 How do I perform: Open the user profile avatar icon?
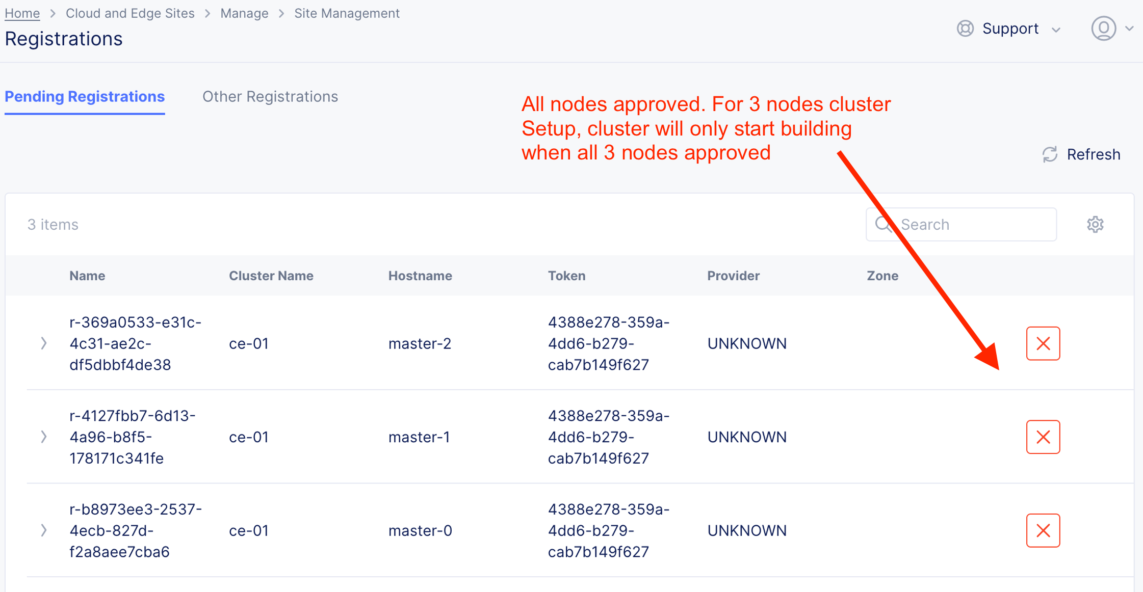[1103, 29]
